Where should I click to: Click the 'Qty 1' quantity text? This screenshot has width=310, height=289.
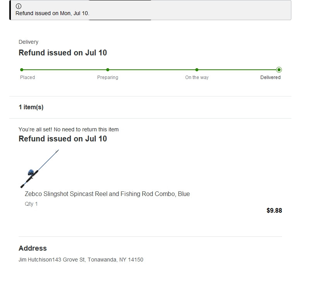coord(31,204)
